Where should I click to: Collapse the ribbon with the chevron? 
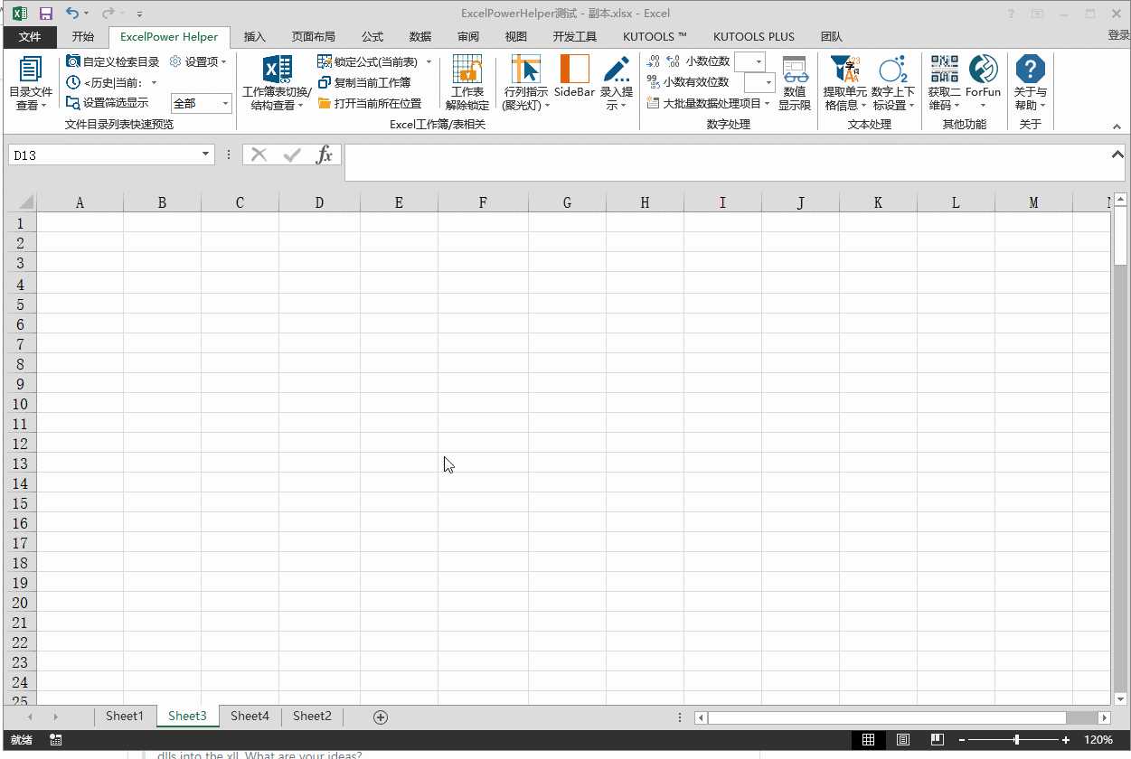pyautogui.click(x=1117, y=126)
